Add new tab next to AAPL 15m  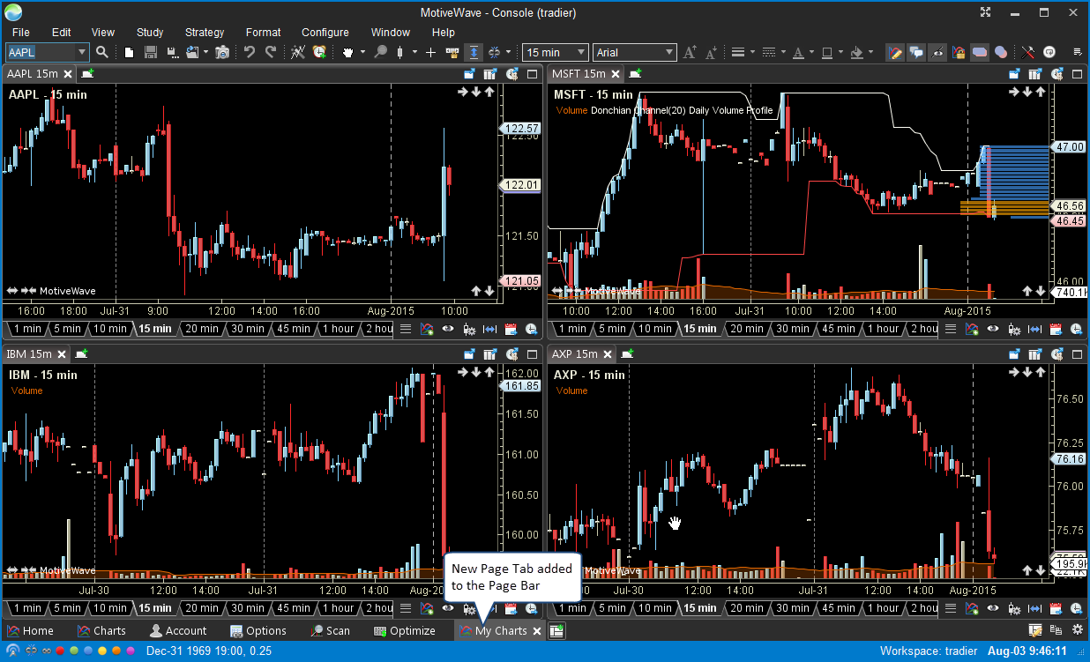[x=86, y=74]
